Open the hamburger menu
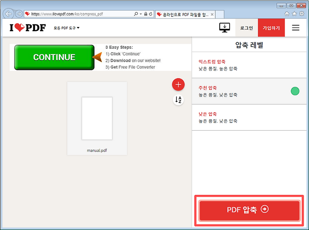The height and width of the screenshot is (230, 309). [x=295, y=27]
